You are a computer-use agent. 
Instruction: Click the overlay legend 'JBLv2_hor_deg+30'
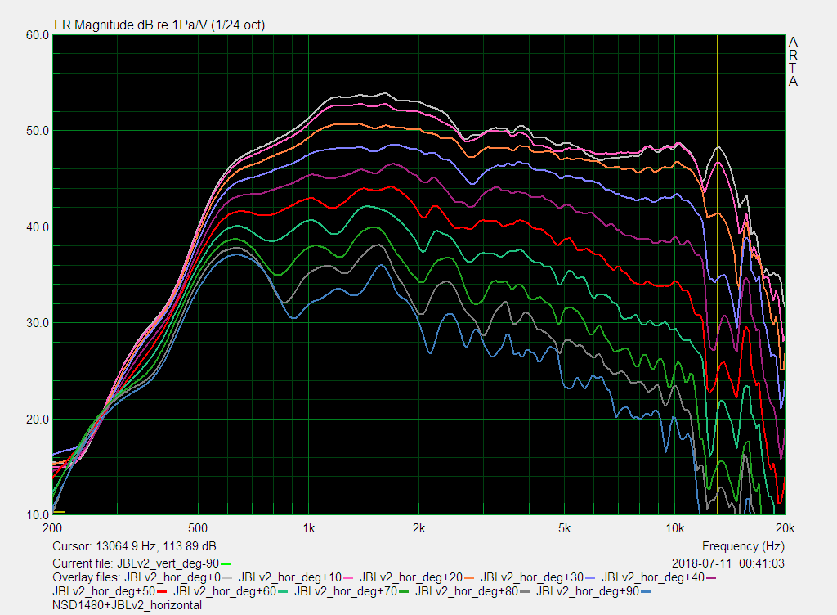pyautogui.click(x=532, y=577)
